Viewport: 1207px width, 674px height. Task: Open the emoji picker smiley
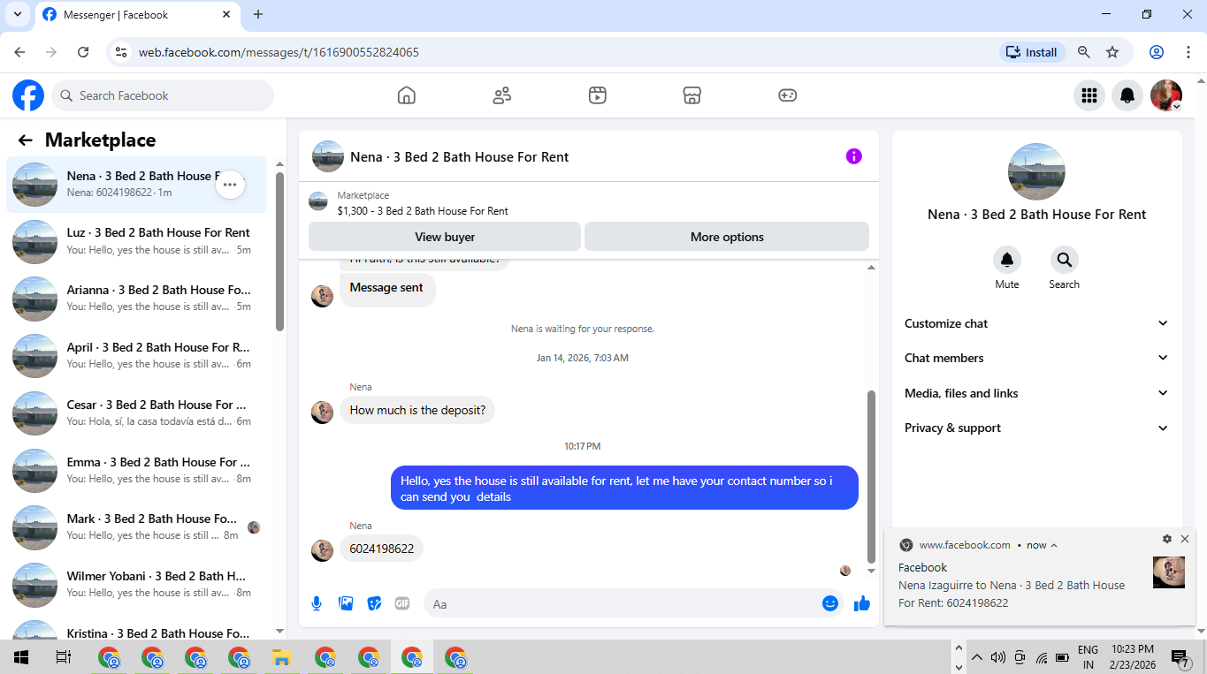(830, 603)
